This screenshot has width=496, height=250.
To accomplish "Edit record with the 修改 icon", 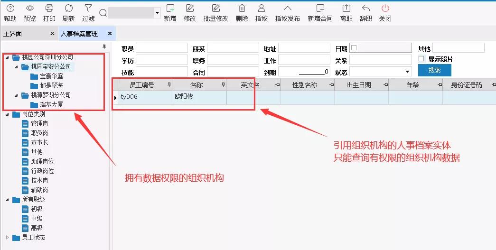I will coord(190,8).
